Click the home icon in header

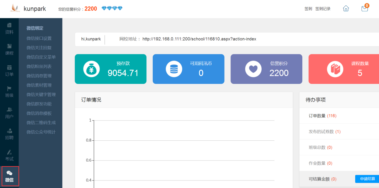[346, 9]
